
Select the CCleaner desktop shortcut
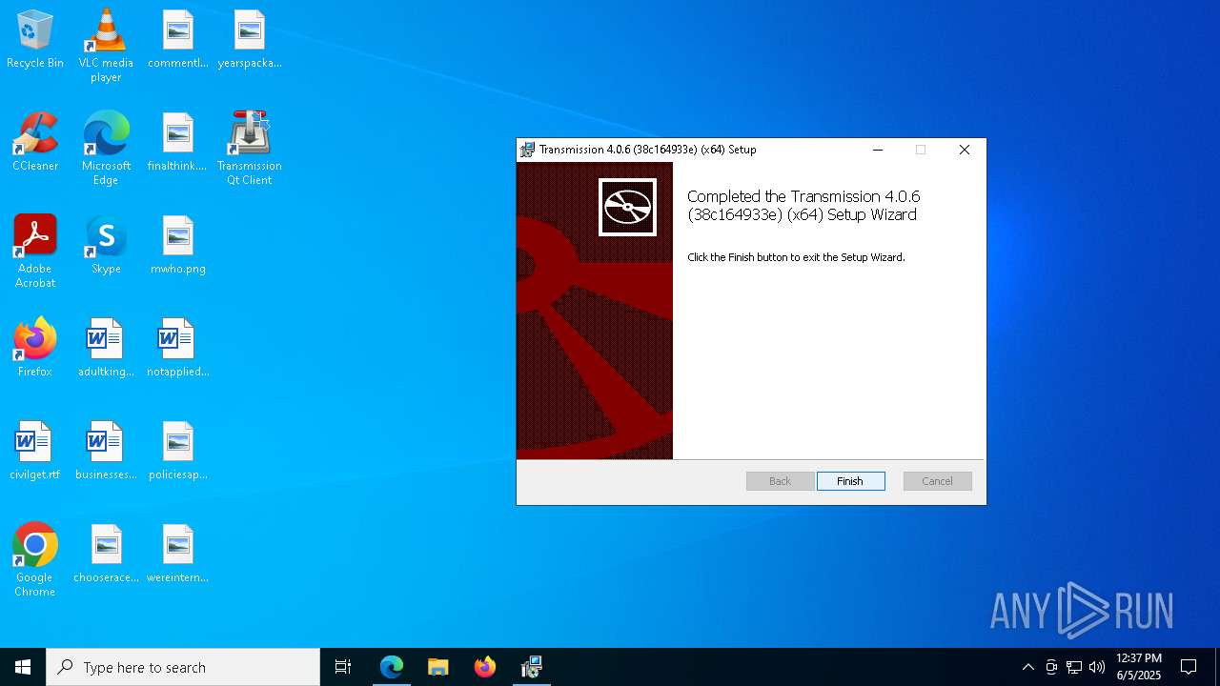point(35,143)
